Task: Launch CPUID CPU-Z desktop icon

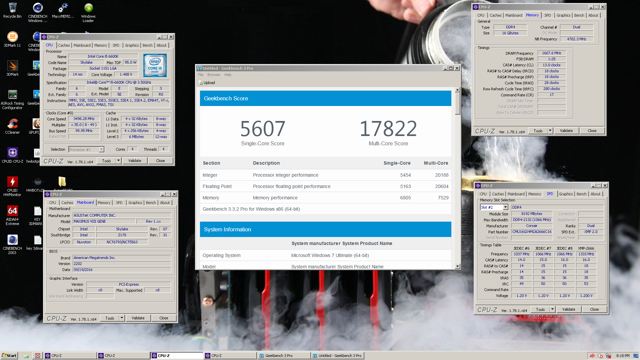Action: pyautogui.click(x=12, y=155)
